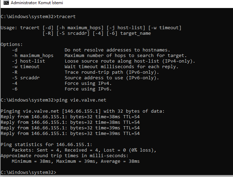Click the 'Usage: tracert' line
The image size is (233, 177).
pyautogui.click(x=91, y=28)
